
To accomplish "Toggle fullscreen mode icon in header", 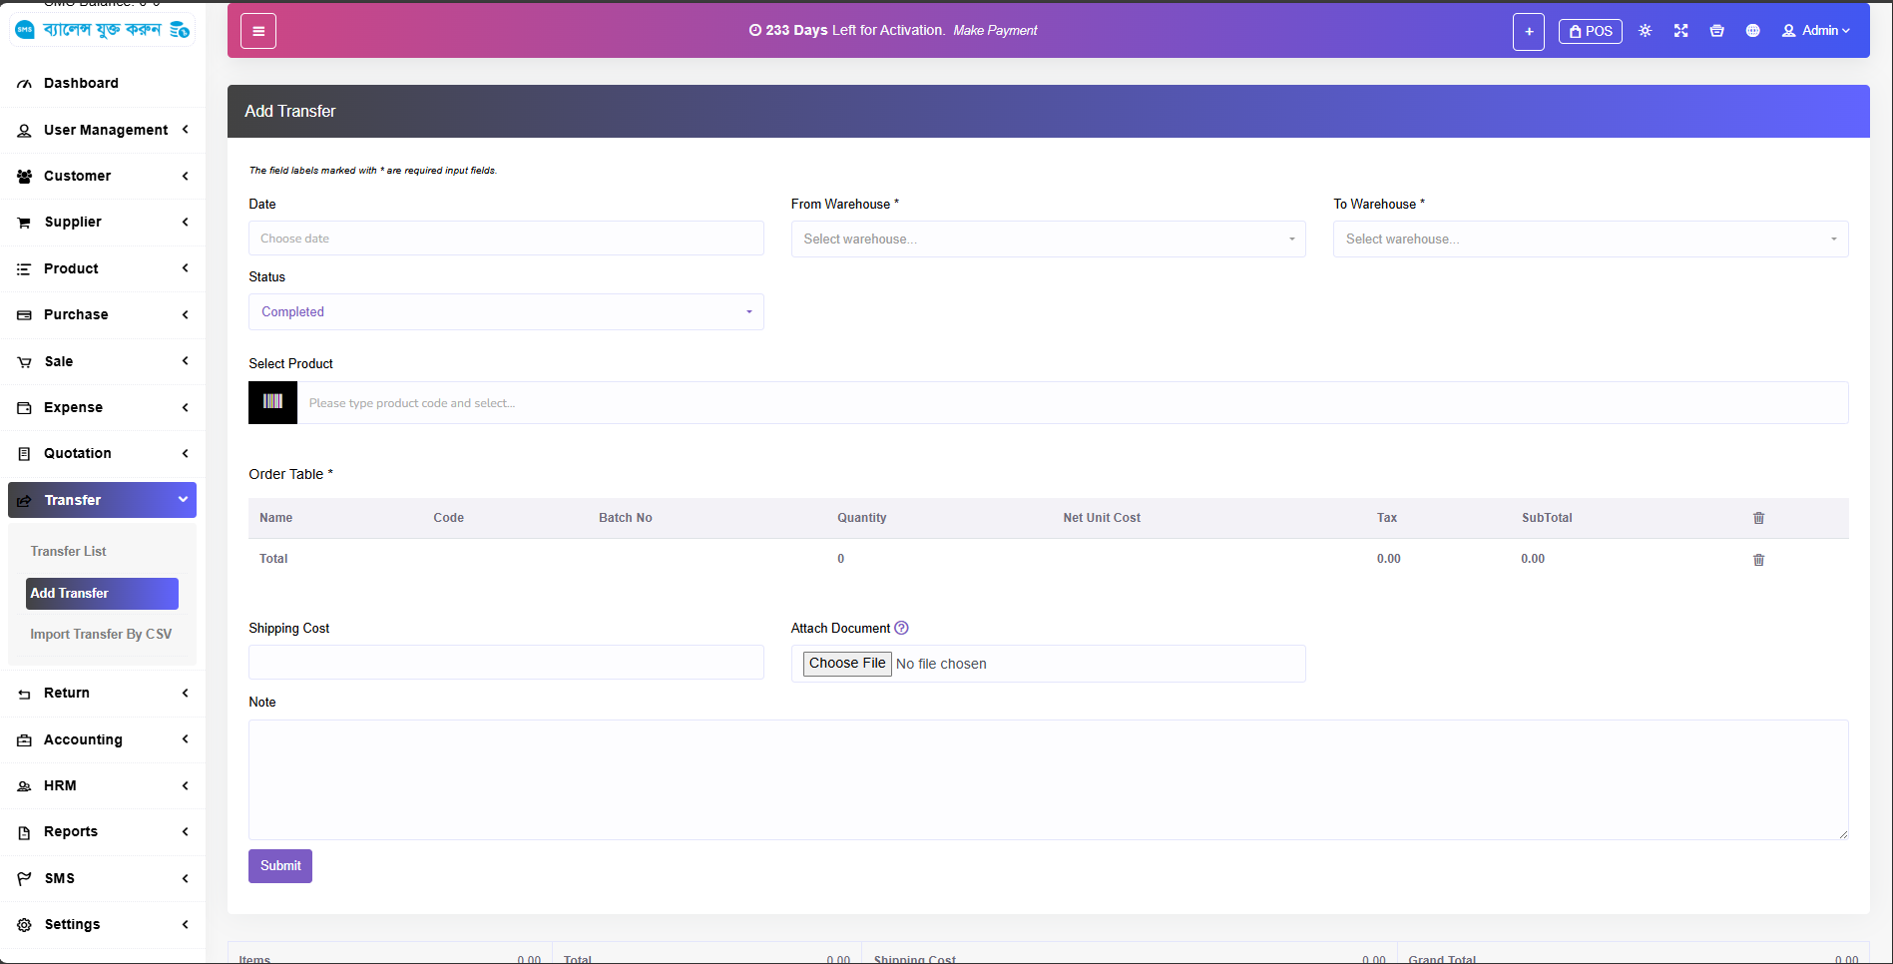I will tap(1680, 31).
